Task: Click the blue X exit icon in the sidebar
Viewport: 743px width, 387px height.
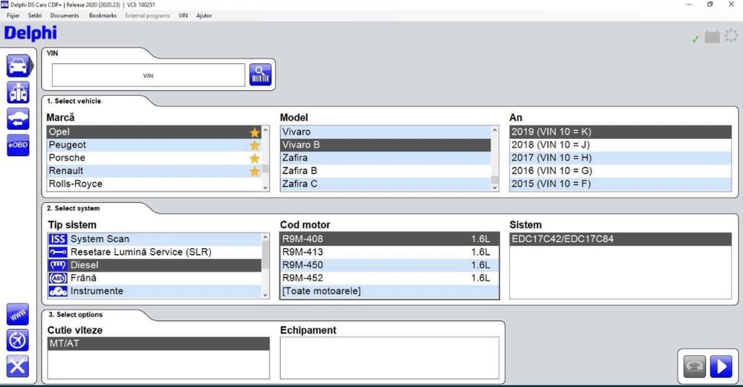Action: [18, 366]
